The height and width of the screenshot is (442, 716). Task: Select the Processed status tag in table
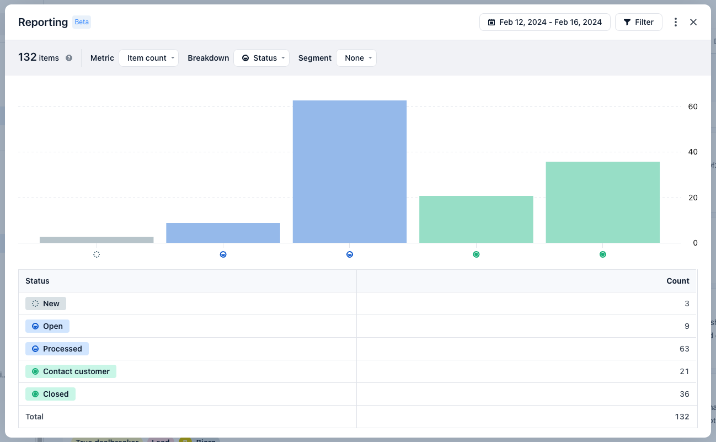tap(57, 349)
